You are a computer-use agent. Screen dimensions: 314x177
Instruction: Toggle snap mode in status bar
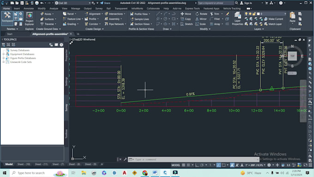[x=188, y=165]
